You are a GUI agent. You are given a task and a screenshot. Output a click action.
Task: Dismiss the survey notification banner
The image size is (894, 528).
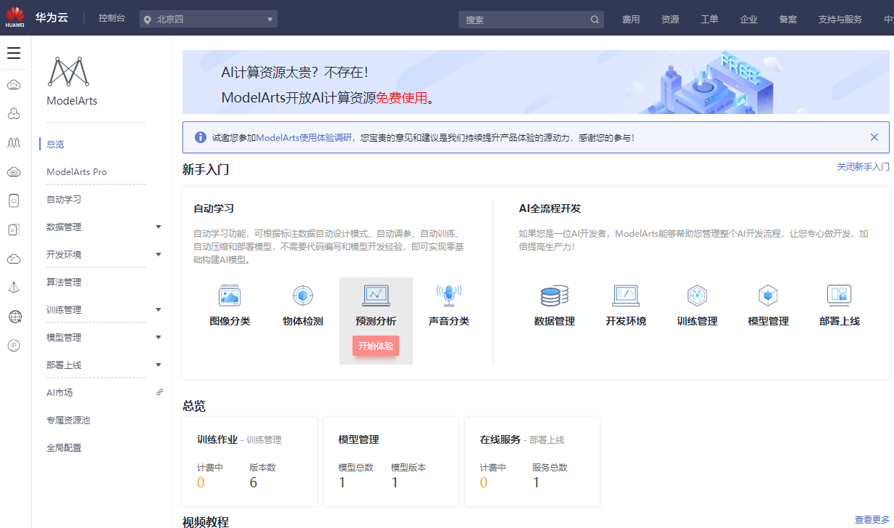click(874, 137)
